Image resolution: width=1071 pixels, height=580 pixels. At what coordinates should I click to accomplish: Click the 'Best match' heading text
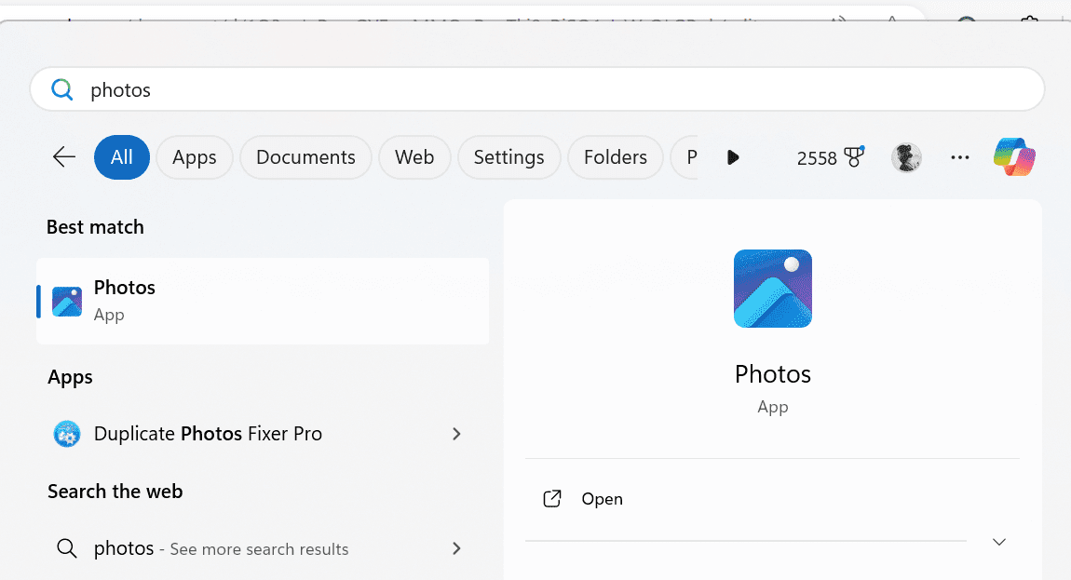pyautogui.click(x=95, y=227)
